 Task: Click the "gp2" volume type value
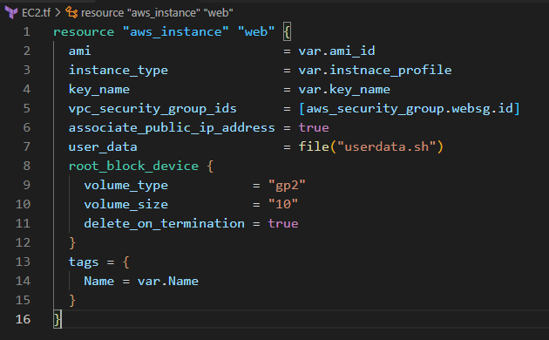287,185
